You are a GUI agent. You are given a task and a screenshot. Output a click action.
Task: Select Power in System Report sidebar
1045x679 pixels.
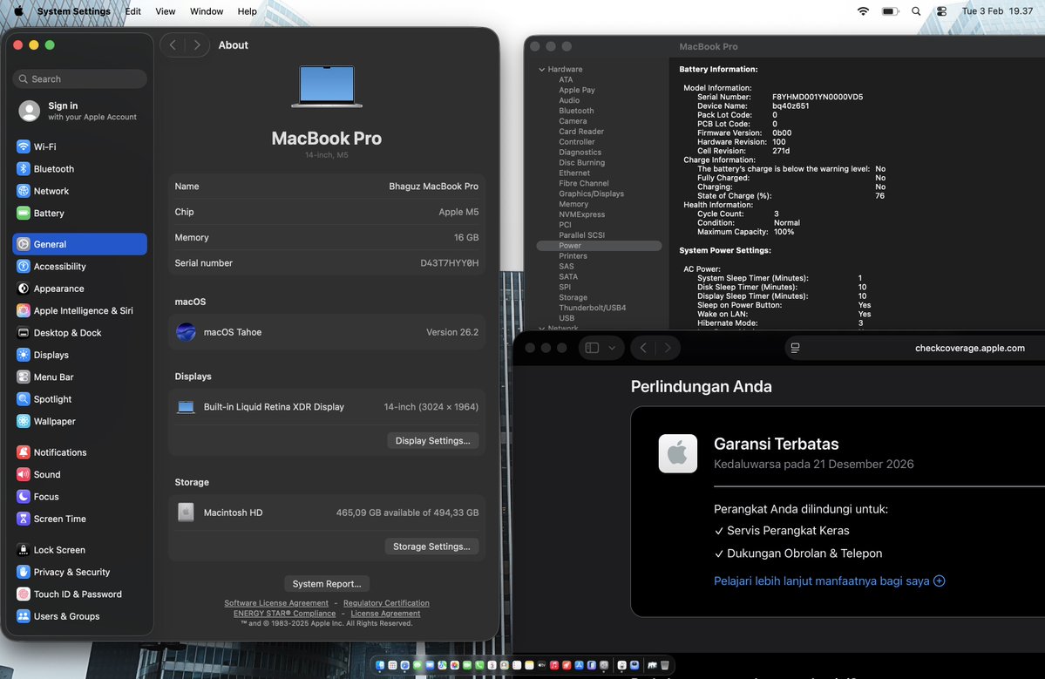(x=599, y=246)
